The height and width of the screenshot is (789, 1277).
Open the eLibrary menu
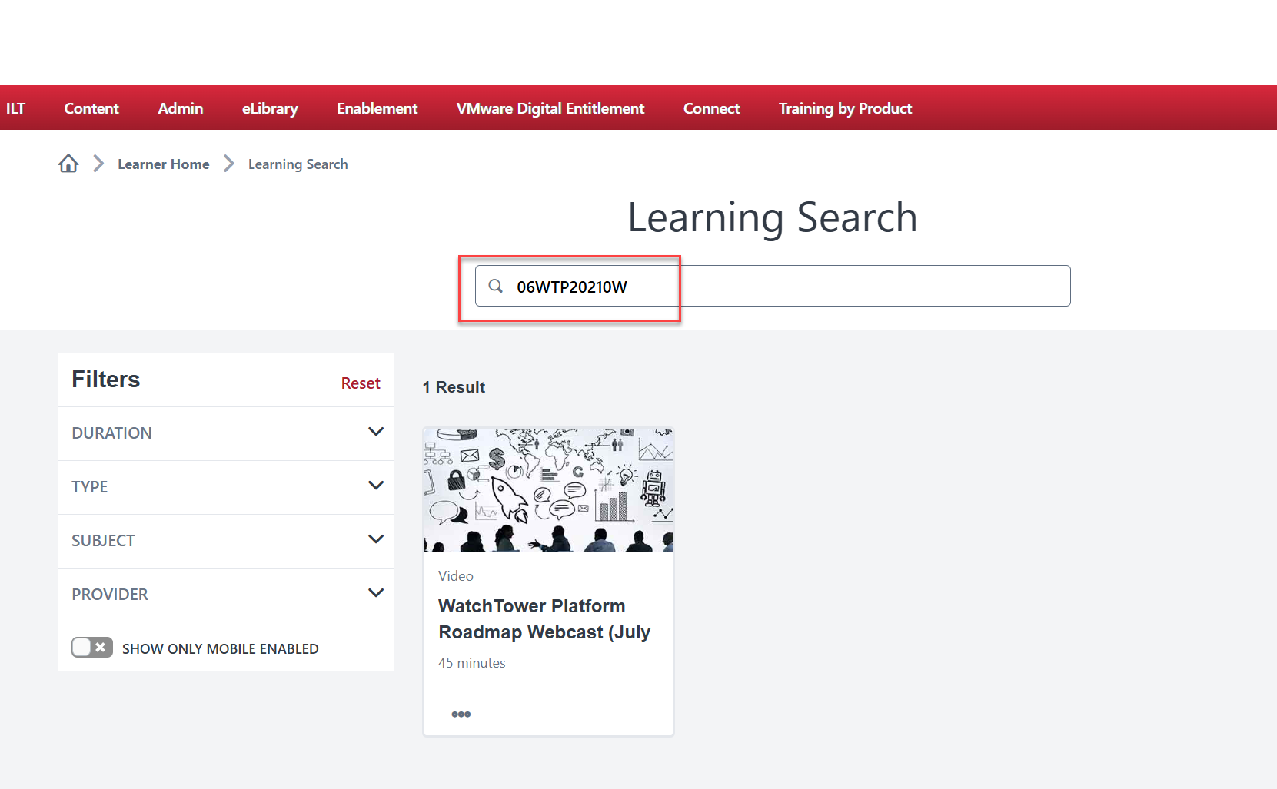pos(270,108)
